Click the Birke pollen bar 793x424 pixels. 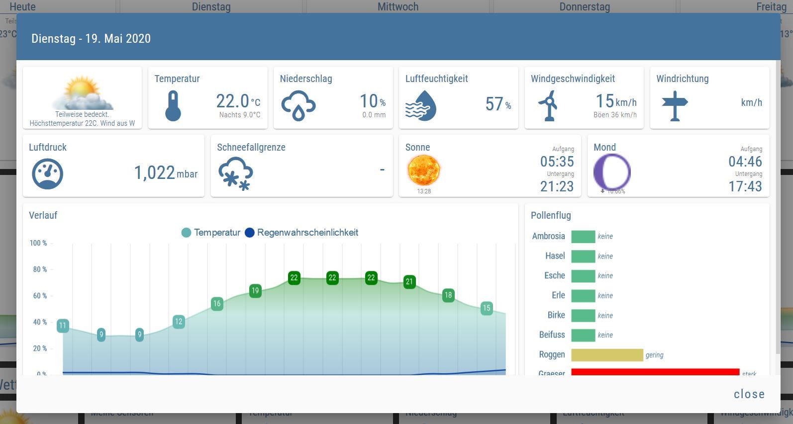coord(583,316)
